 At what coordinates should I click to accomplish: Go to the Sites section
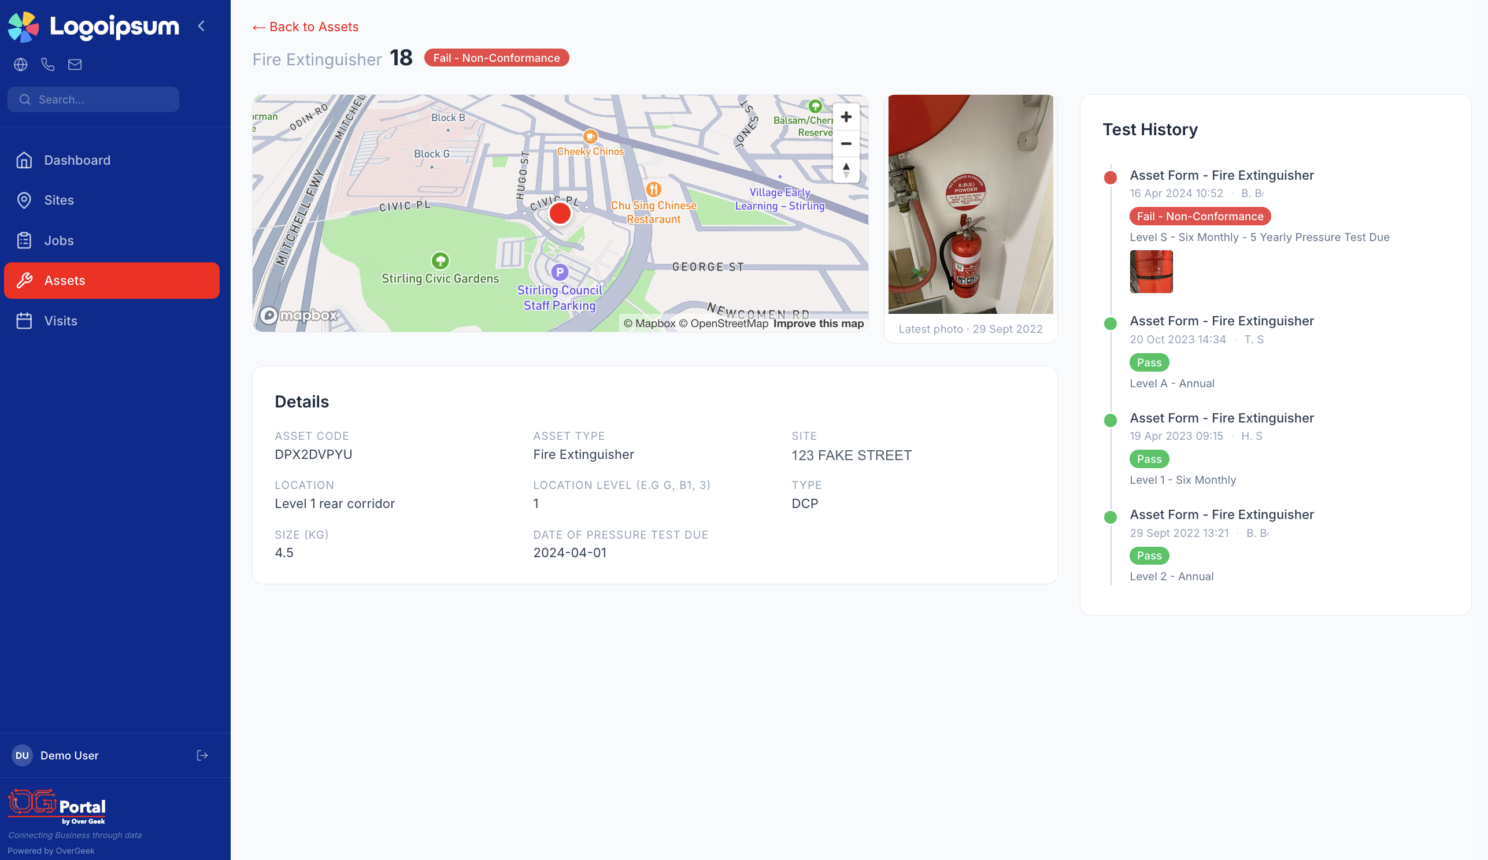[x=58, y=200]
